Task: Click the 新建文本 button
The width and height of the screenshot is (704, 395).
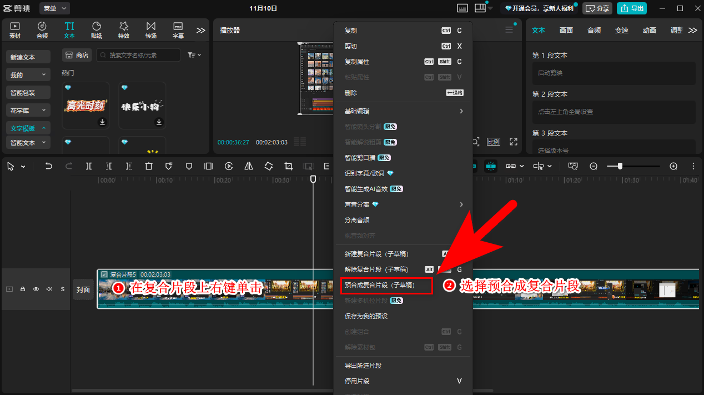Action: [28, 57]
